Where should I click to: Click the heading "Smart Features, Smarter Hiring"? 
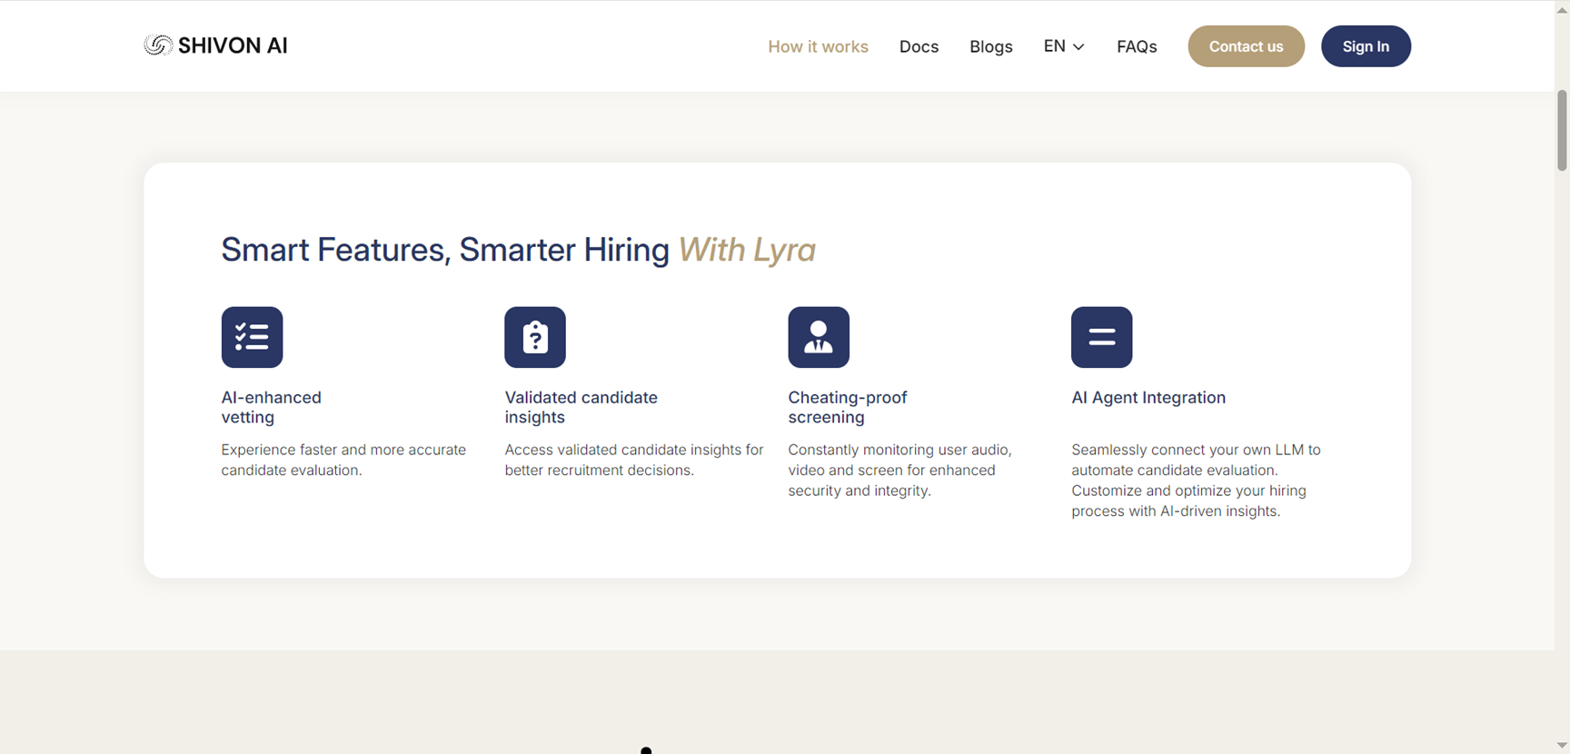point(445,250)
